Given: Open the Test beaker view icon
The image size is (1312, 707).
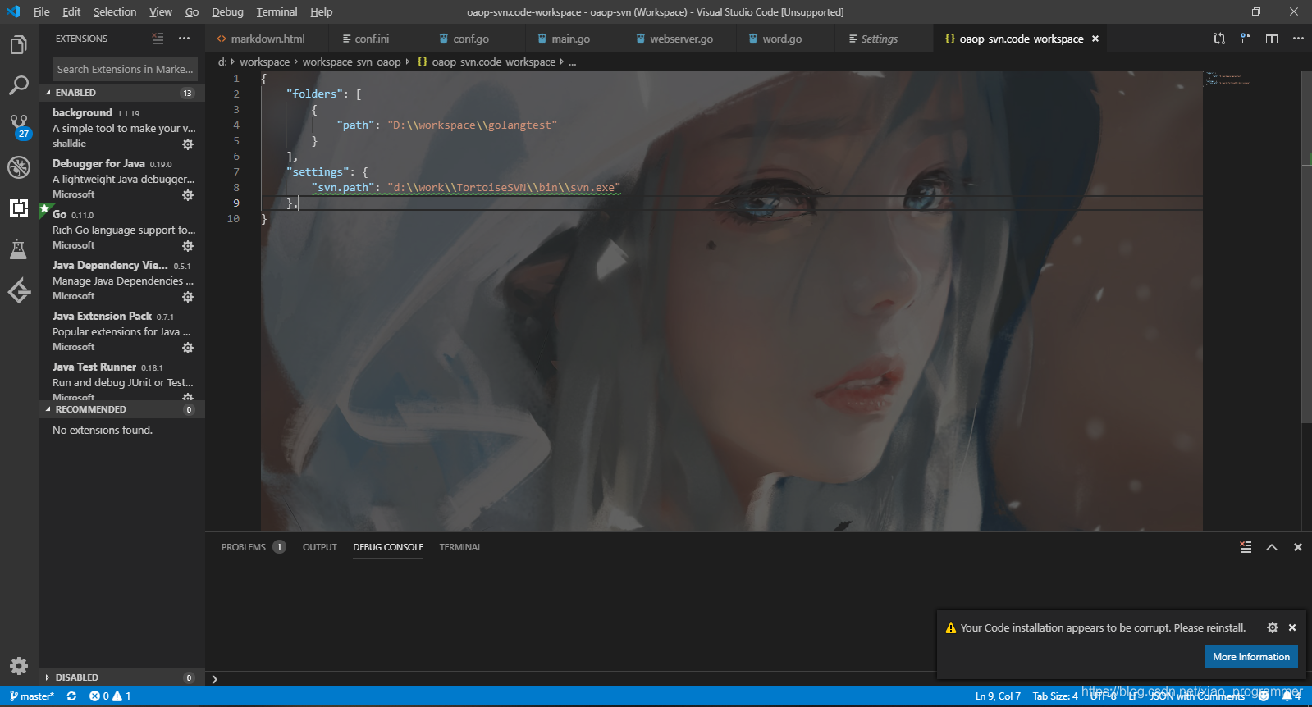Looking at the screenshot, I should click(x=19, y=249).
